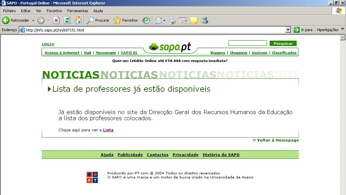Click the first dark green NOTICIAS heading
Image resolution: width=346 pixels, height=195 pixels.
click(x=71, y=75)
